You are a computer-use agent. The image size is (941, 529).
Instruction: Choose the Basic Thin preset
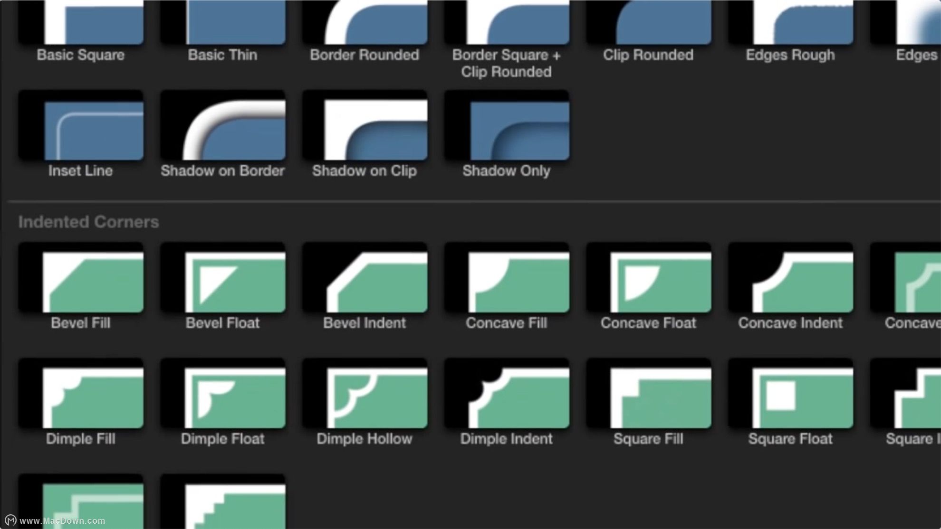(x=222, y=24)
